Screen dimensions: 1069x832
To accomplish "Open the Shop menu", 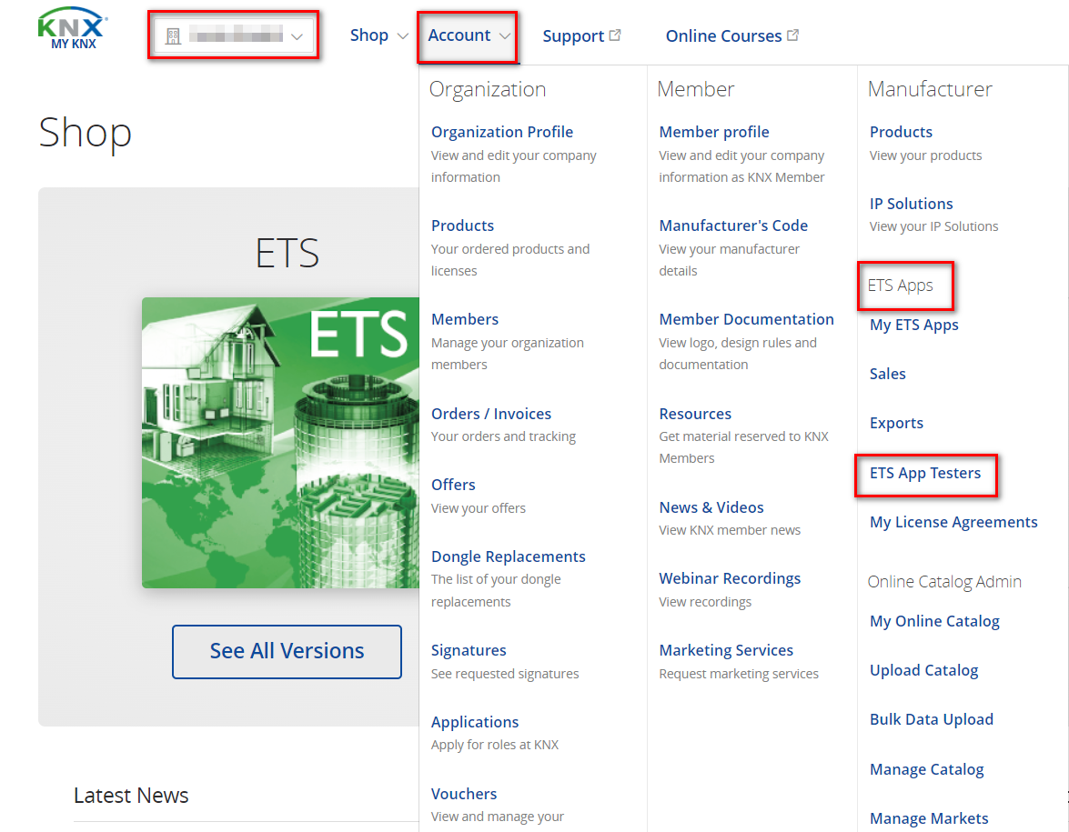I will click(368, 35).
